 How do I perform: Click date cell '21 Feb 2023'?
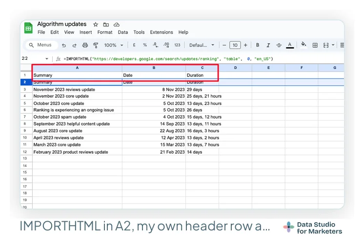click(x=154, y=152)
